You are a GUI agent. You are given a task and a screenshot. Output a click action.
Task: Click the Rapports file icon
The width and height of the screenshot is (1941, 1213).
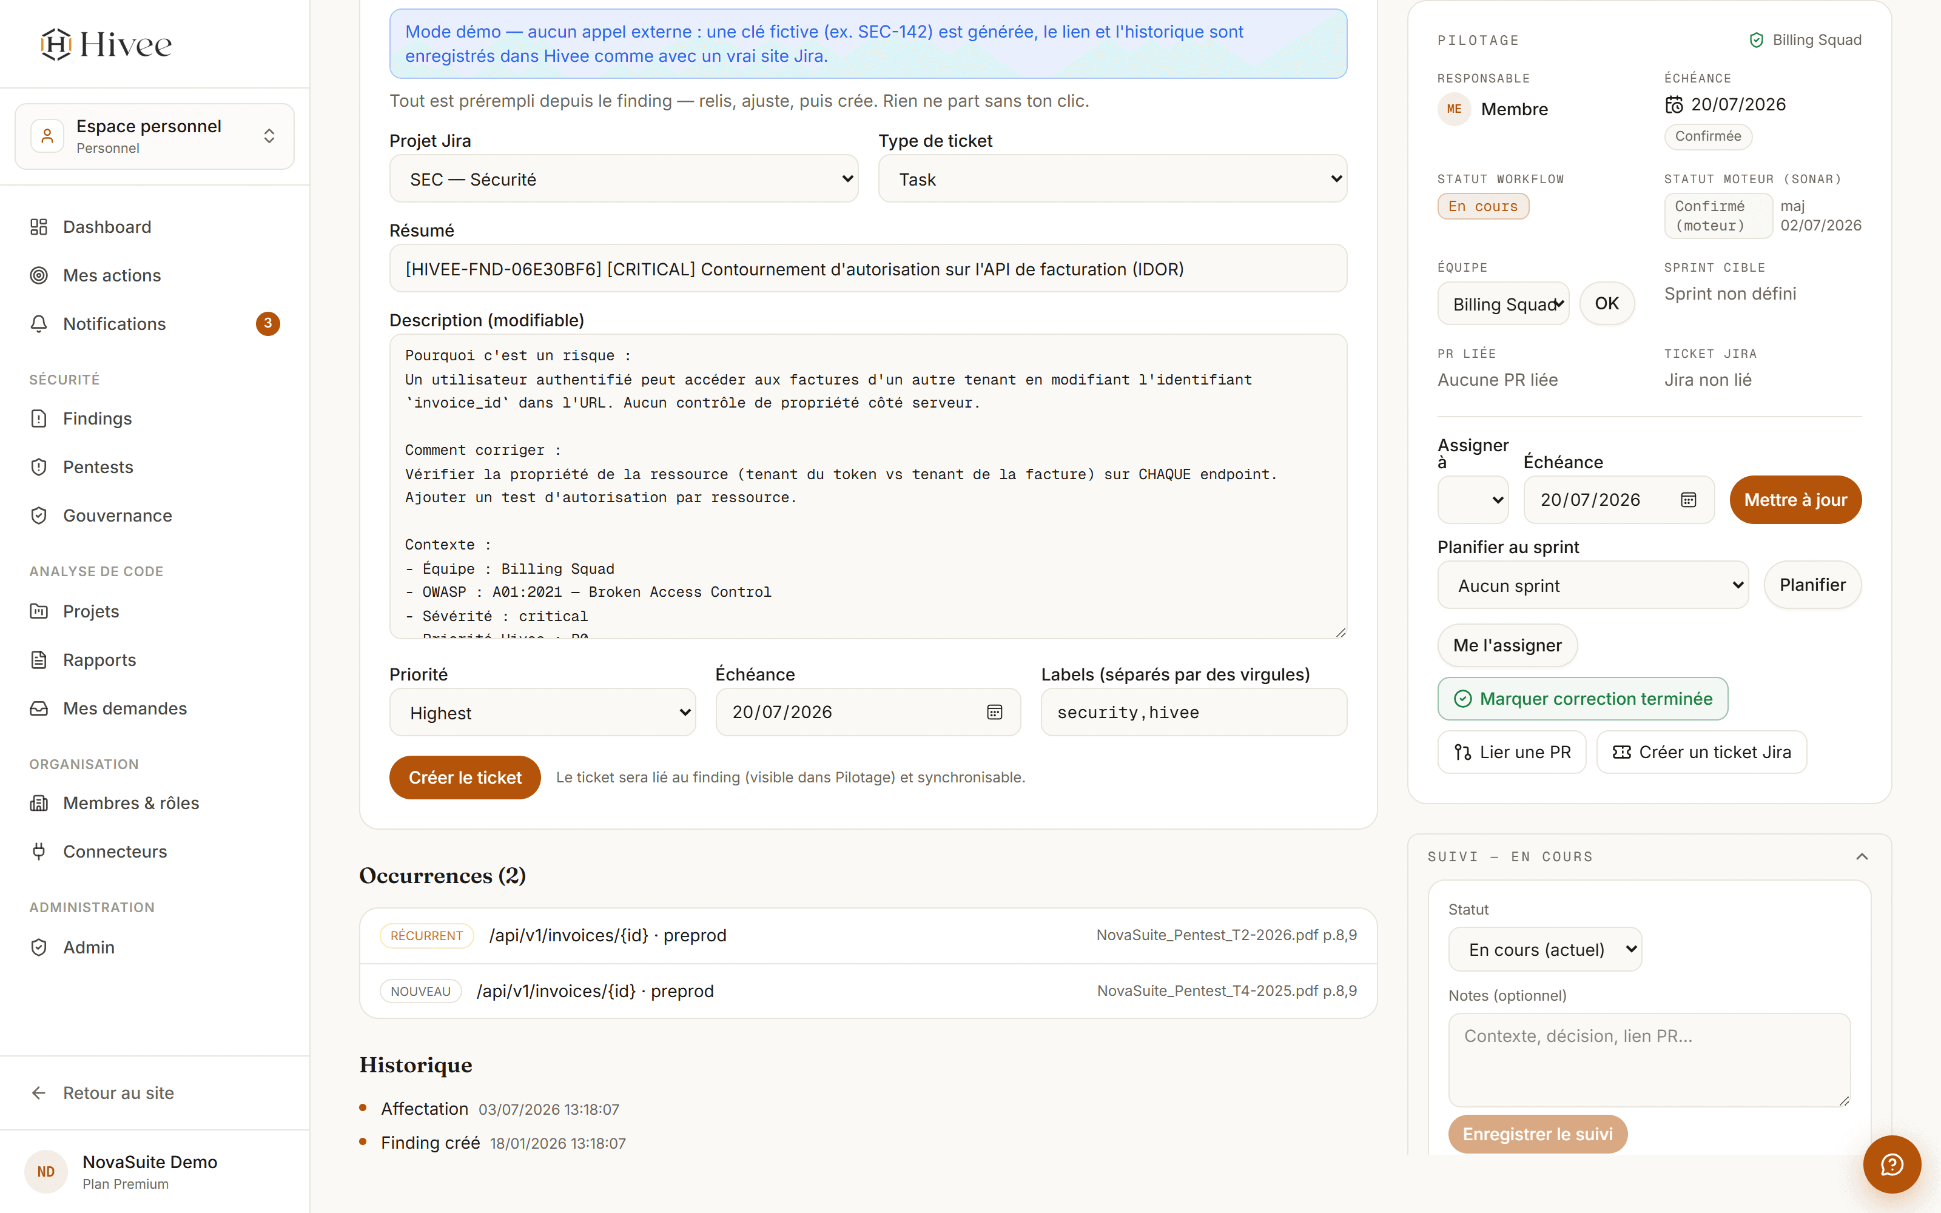[38, 660]
